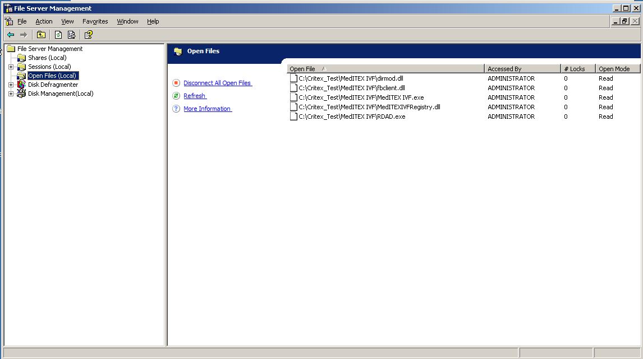Open the Window menu
The height and width of the screenshot is (359, 643).
[127, 21]
